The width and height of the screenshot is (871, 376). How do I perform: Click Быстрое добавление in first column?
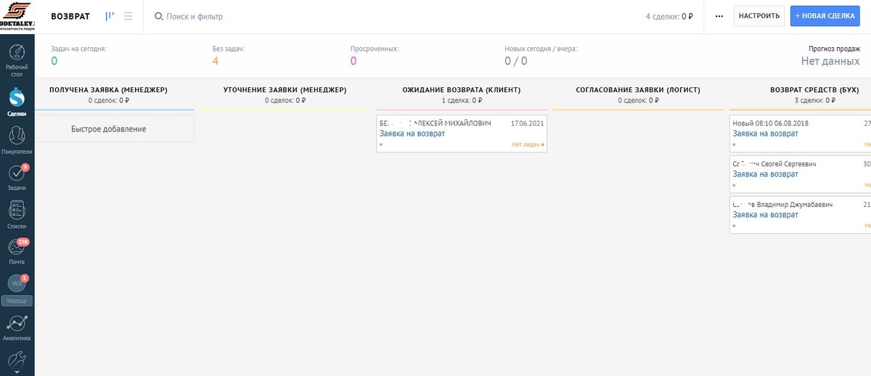click(x=109, y=128)
